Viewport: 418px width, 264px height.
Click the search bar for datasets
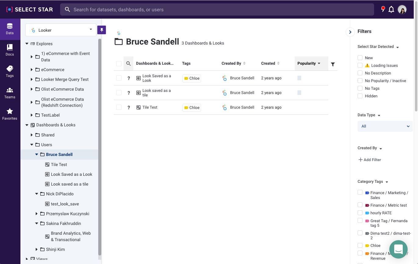click(217, 9)
